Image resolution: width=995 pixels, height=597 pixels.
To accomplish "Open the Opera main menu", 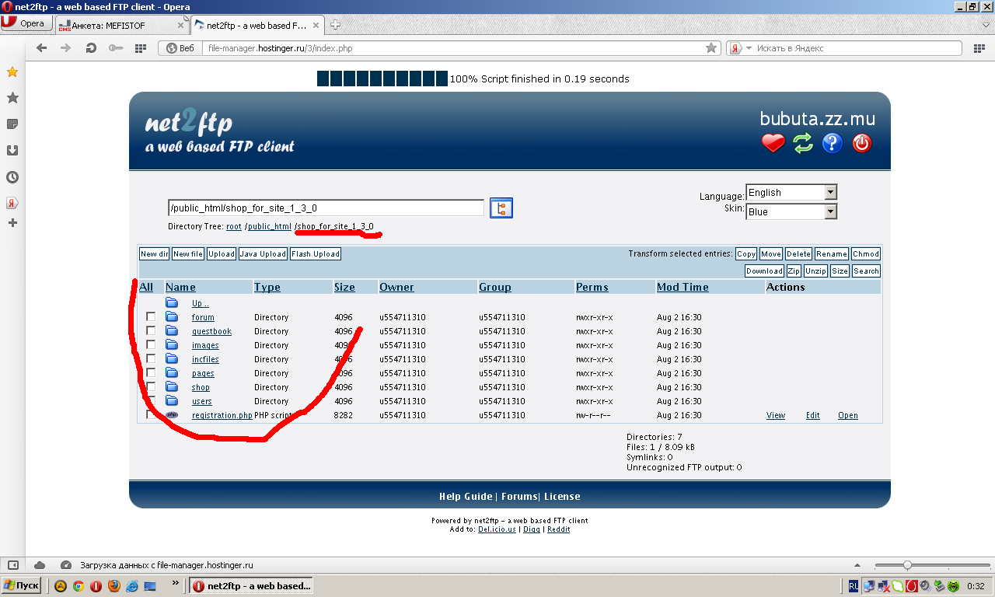I will [26, 23].
